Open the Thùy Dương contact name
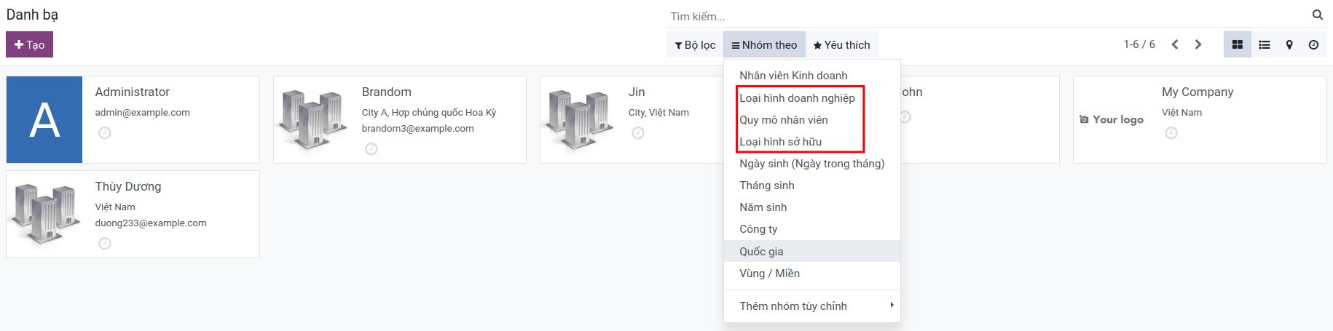This screenshot has height=331, width=1333. click(x=128, y=186)
